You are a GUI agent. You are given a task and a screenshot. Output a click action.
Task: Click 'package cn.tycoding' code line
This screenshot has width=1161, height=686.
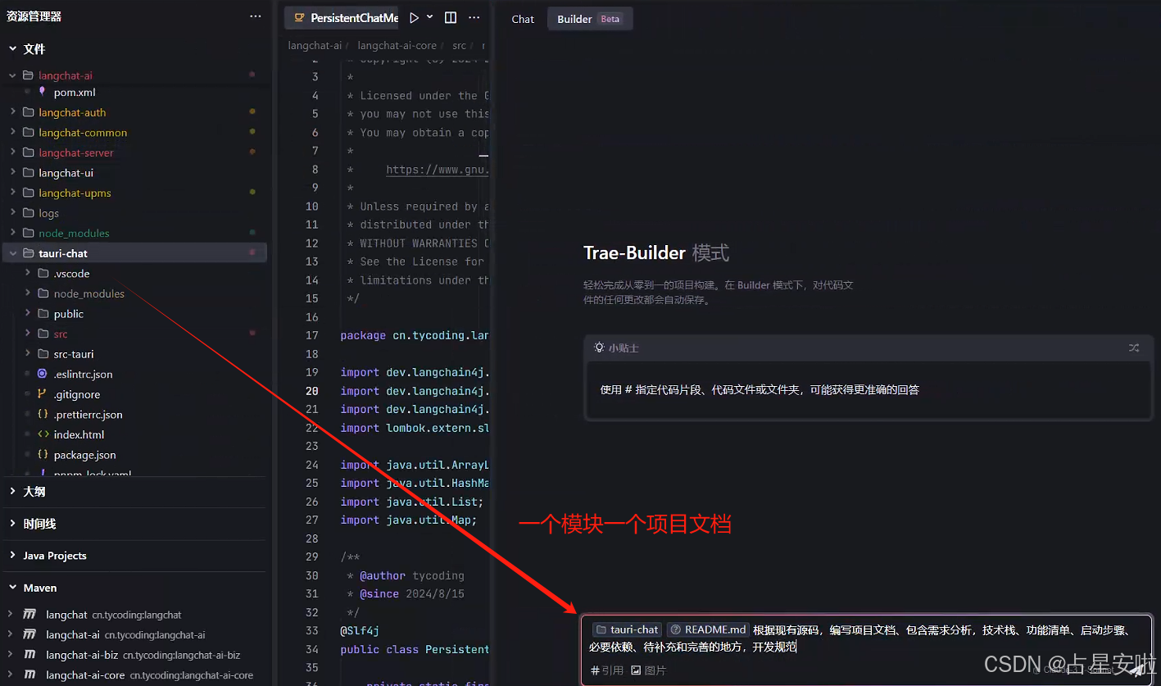tap(415, 335)
